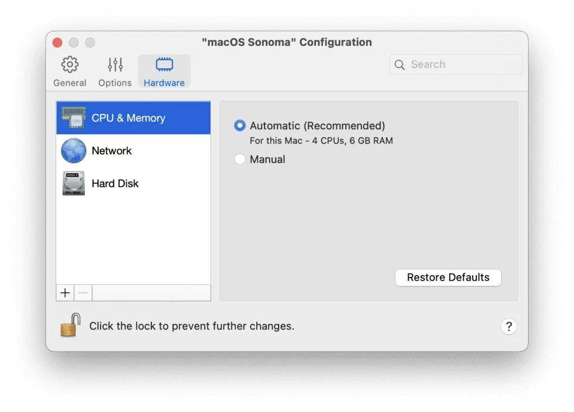Click the CPU & Memory chip icon

tap(73, 118)
